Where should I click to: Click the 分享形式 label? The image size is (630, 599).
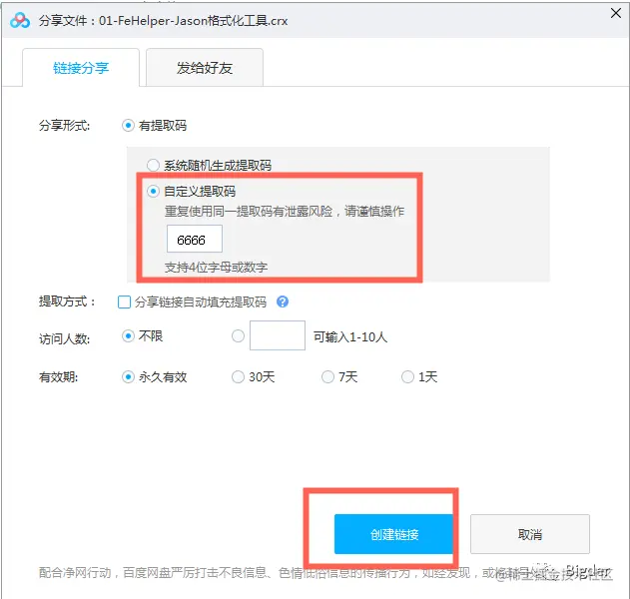[64, 126]
